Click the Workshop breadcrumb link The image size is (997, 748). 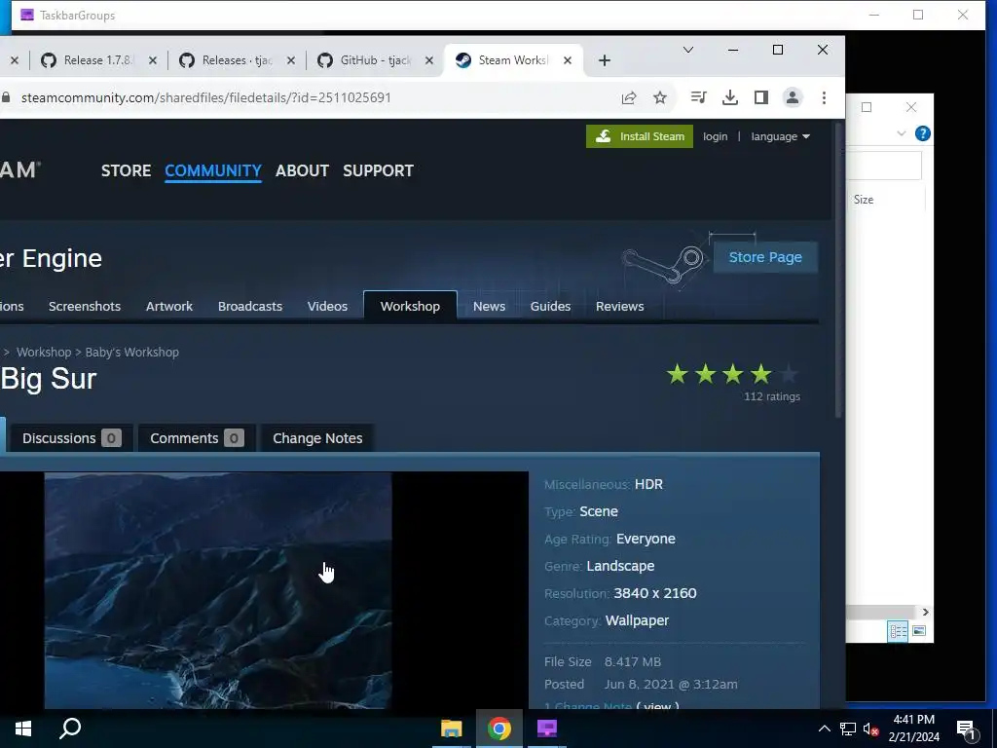44,352
